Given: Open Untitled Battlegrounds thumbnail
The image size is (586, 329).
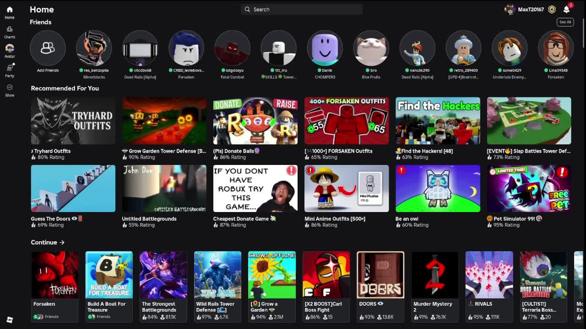Looking at the screenshot, I should pyautogui.click(x=164, y=188).
